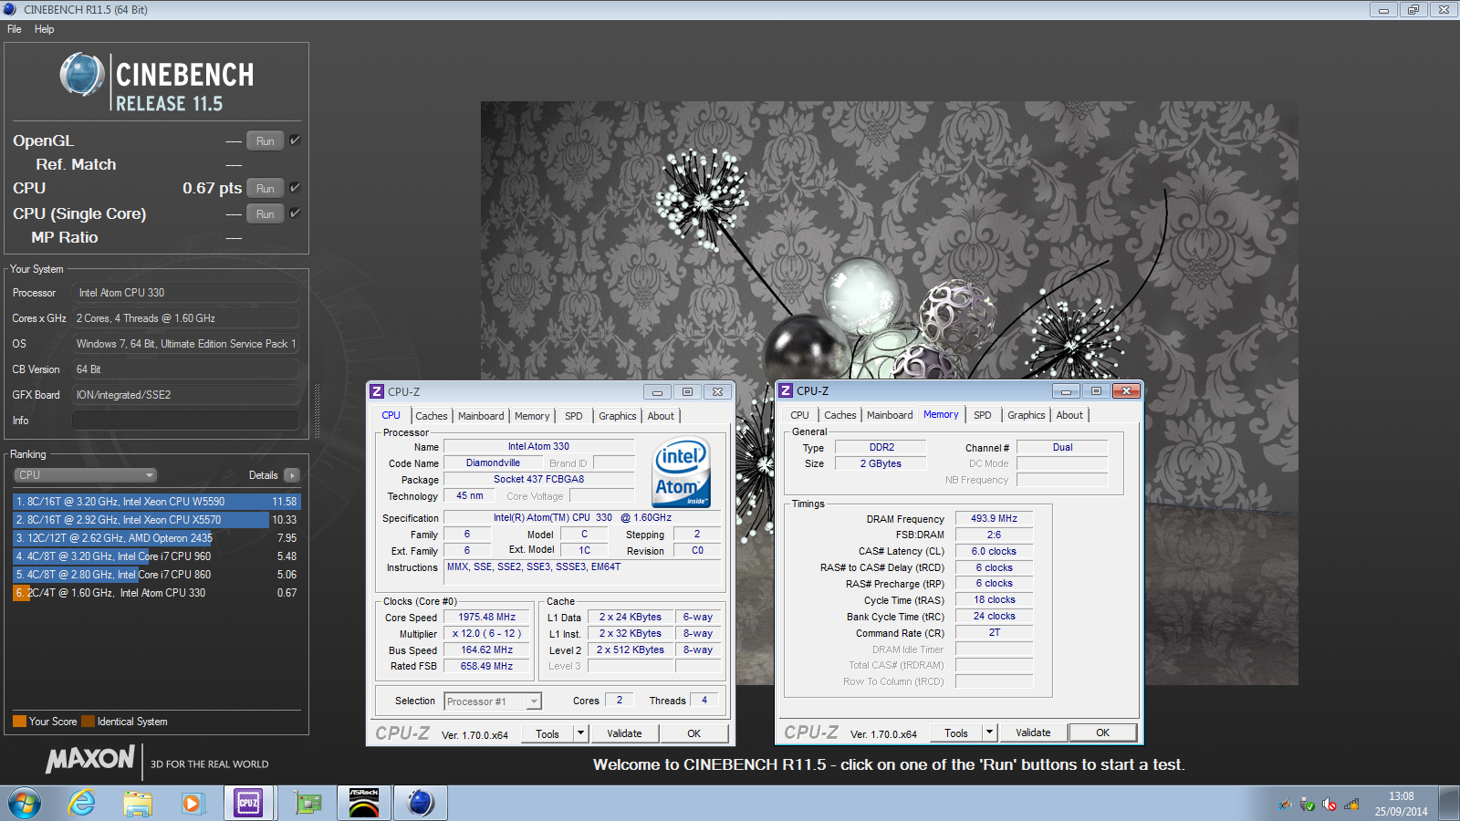Screen dimensions: 1460x821
Task: Select the Intel Atom CPU 330 ranking row
Action: tap(155, 593)
